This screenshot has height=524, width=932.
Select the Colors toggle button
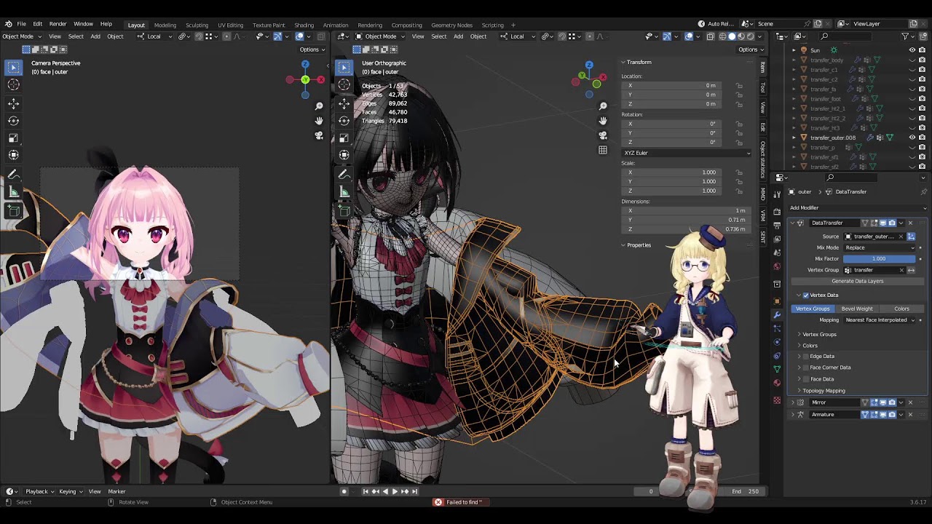pyautogui.click(x=901, y=309)
